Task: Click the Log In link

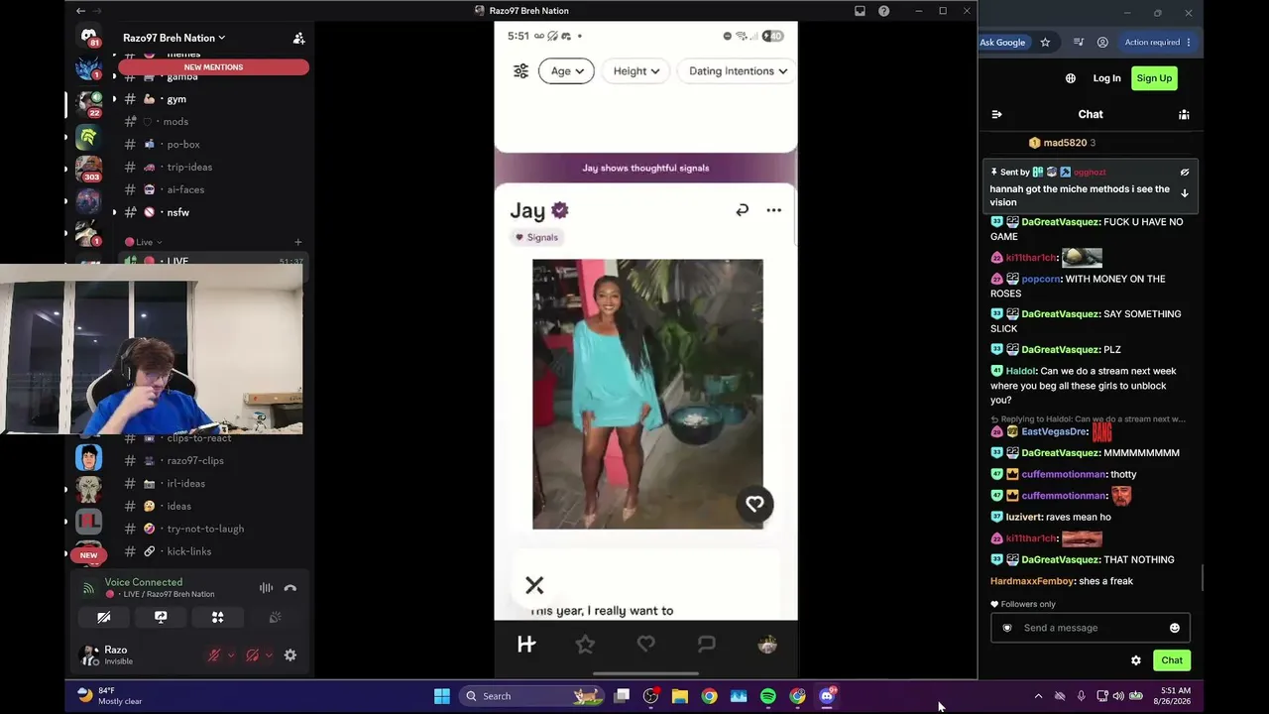Action: coord(1106,78)
